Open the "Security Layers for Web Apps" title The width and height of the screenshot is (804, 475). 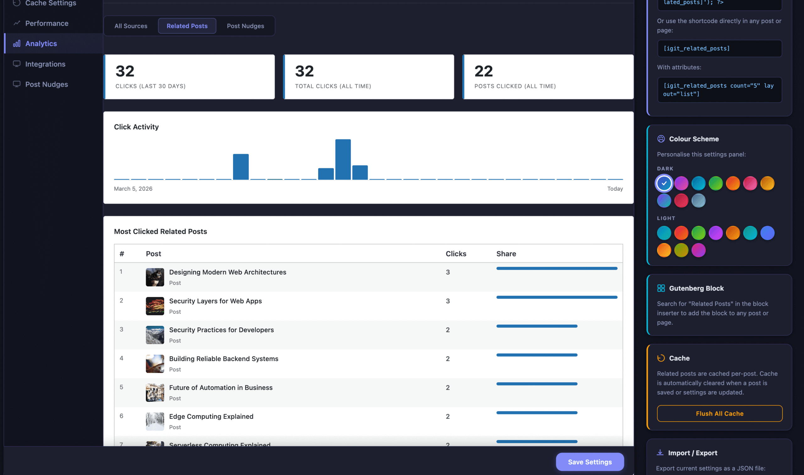click(215, 300)
